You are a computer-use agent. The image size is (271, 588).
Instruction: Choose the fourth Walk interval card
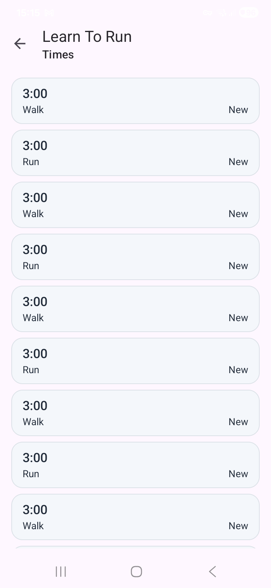135,413
